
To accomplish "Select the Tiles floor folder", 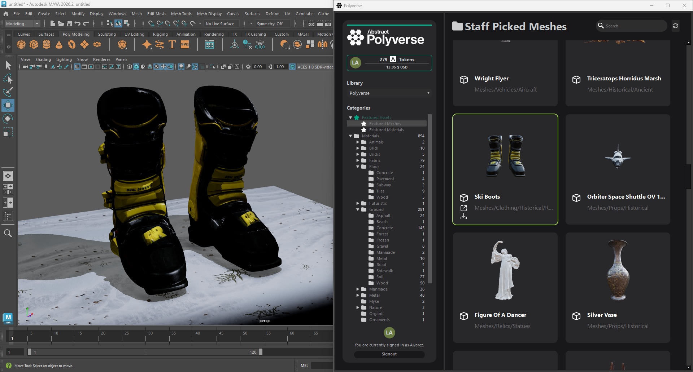I will (380, 191).
